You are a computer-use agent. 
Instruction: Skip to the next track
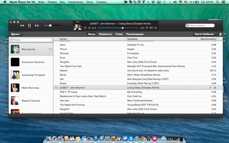(x=37, y=26)
